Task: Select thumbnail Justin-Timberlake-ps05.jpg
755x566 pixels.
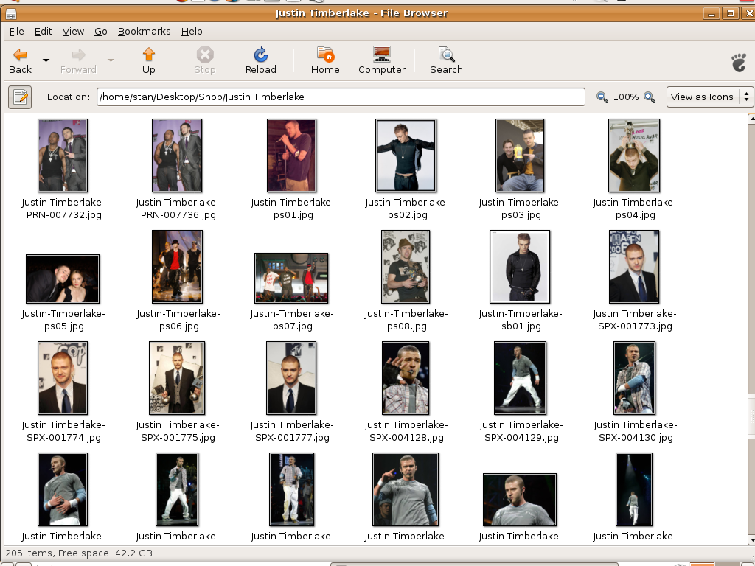Action: pyautogui.click(x=63, y=279)
